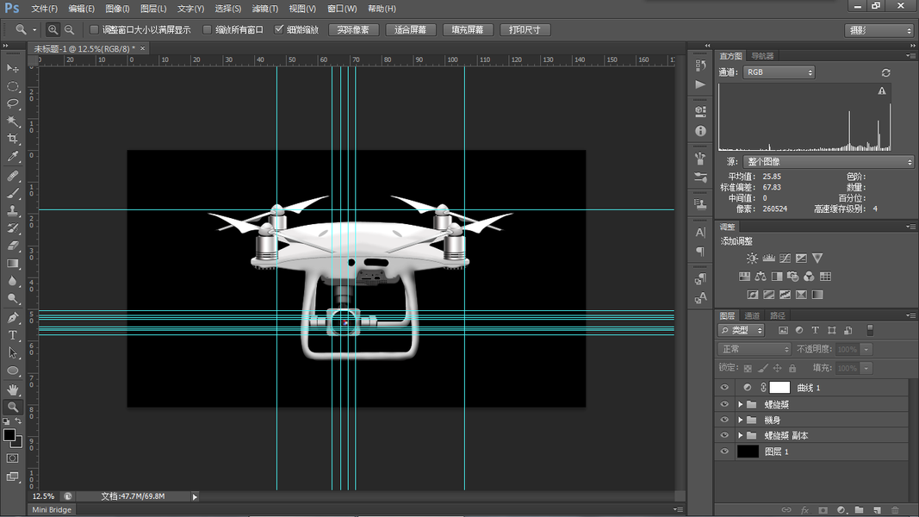The image size is (919, 517).
Task: Select the Zoom tool in toolbox
Action: pyautogui.click(x=12, y=407)
